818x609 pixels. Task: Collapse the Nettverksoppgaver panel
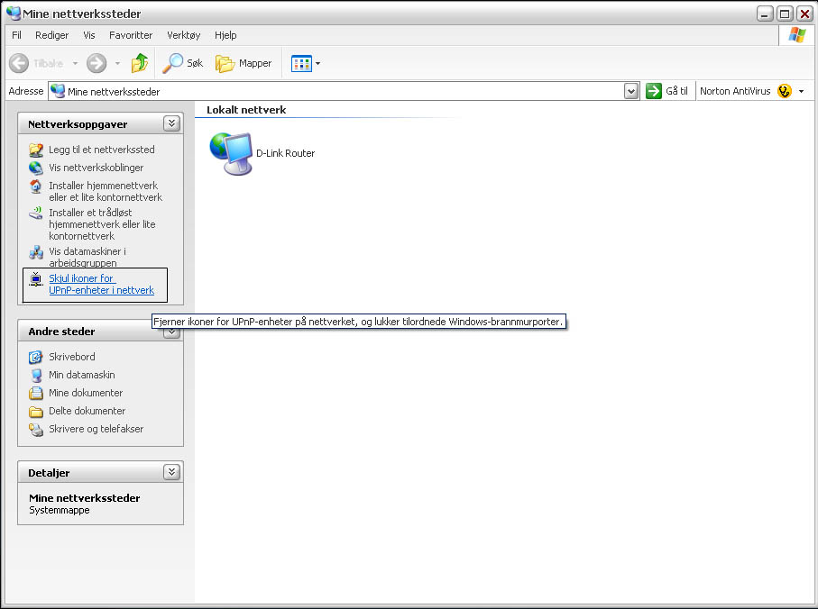click(x=171, y=123)
